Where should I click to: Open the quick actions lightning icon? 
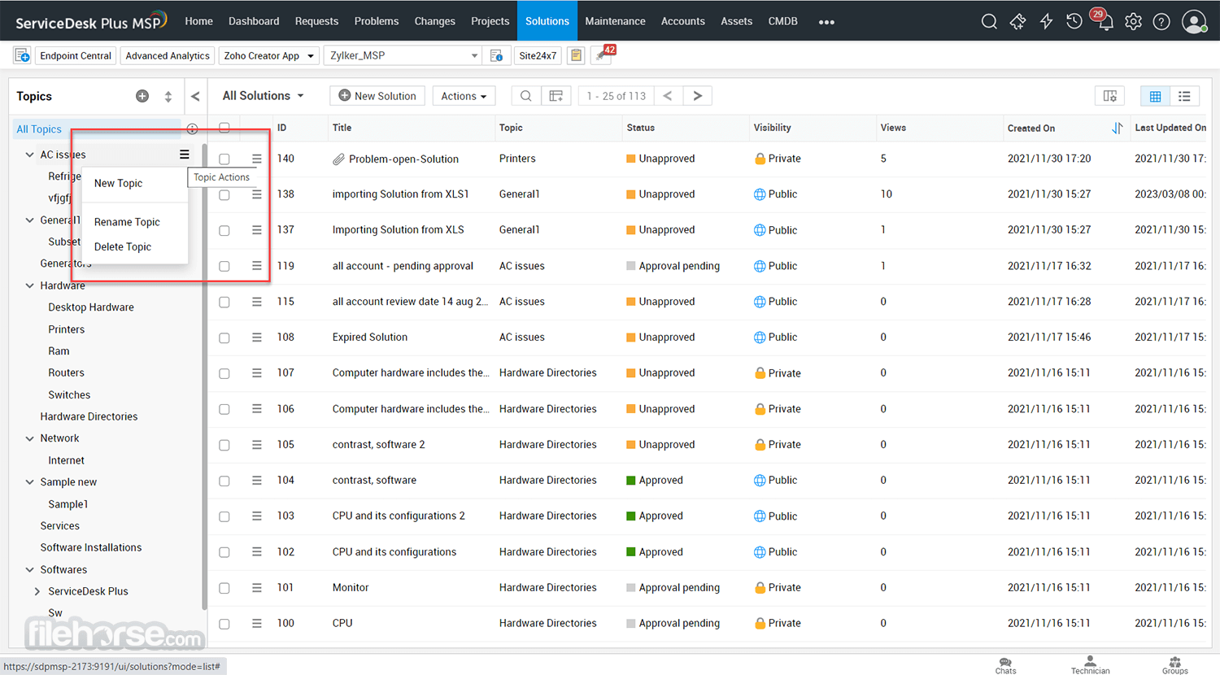pyautogui.click(x=1046, y=21)
